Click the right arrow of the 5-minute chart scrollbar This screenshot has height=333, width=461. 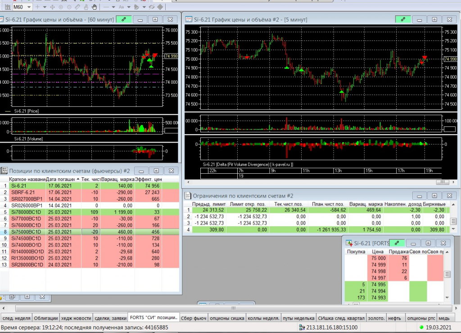(x=453, y=182)
